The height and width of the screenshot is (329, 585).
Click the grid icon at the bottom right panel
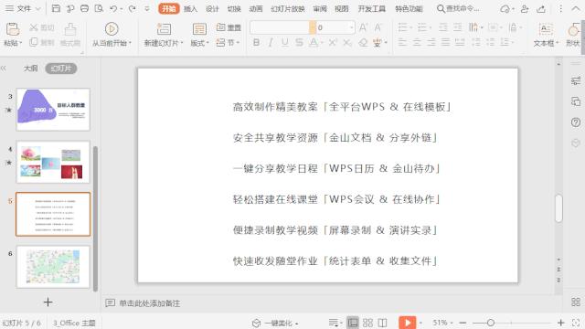coord(576,302)
